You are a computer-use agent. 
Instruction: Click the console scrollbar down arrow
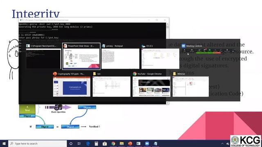click(x=167, y=103)
